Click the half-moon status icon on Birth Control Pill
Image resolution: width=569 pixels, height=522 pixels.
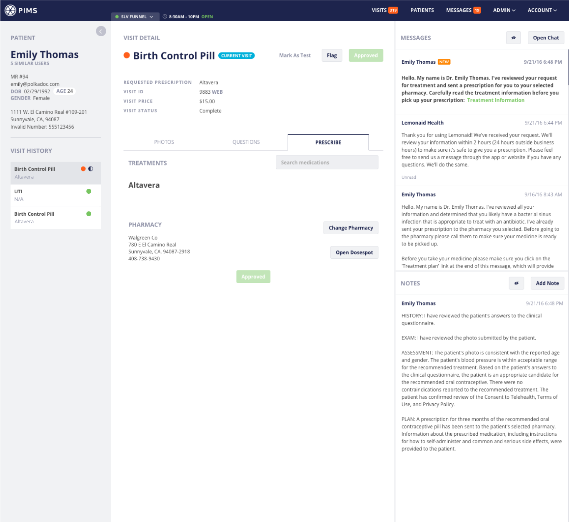pos(91,169)
